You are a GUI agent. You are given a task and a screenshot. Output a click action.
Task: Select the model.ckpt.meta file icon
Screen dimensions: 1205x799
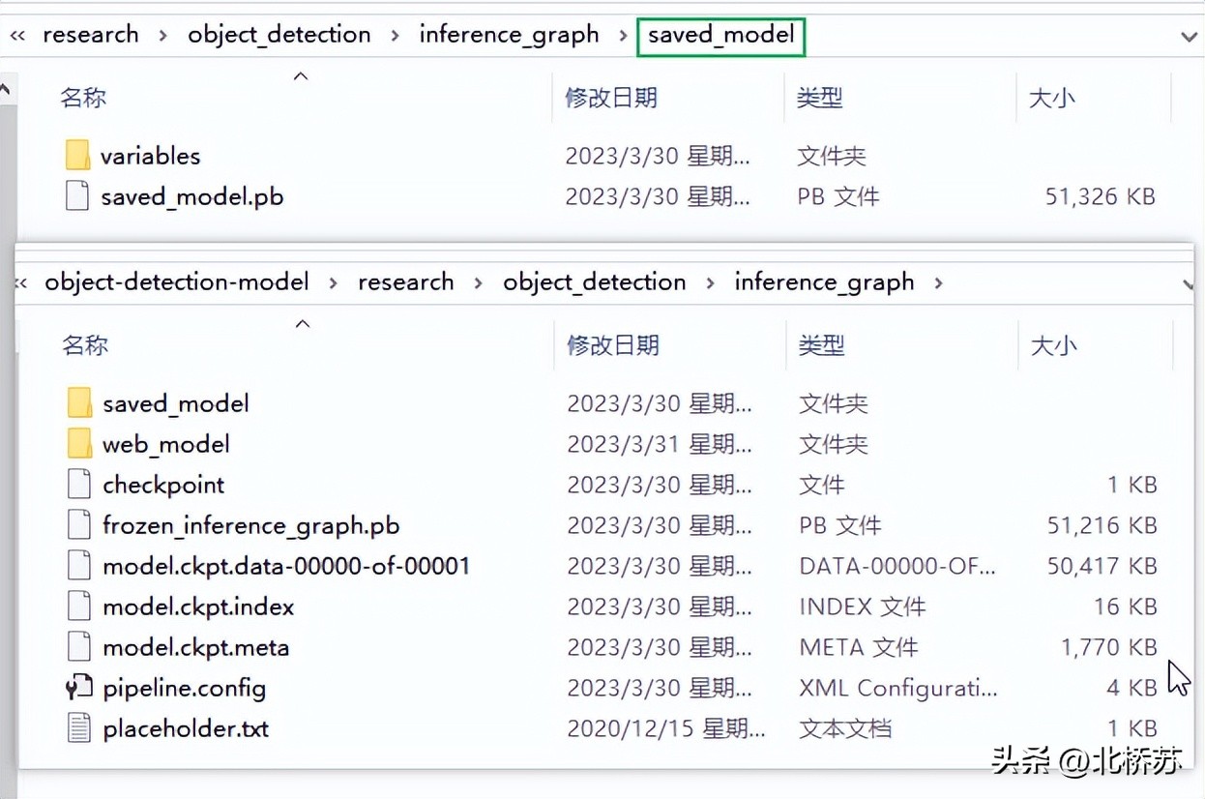(79, 647)
